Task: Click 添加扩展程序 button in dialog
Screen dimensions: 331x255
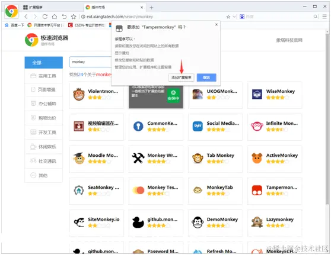Action: (x=181, y=78)
